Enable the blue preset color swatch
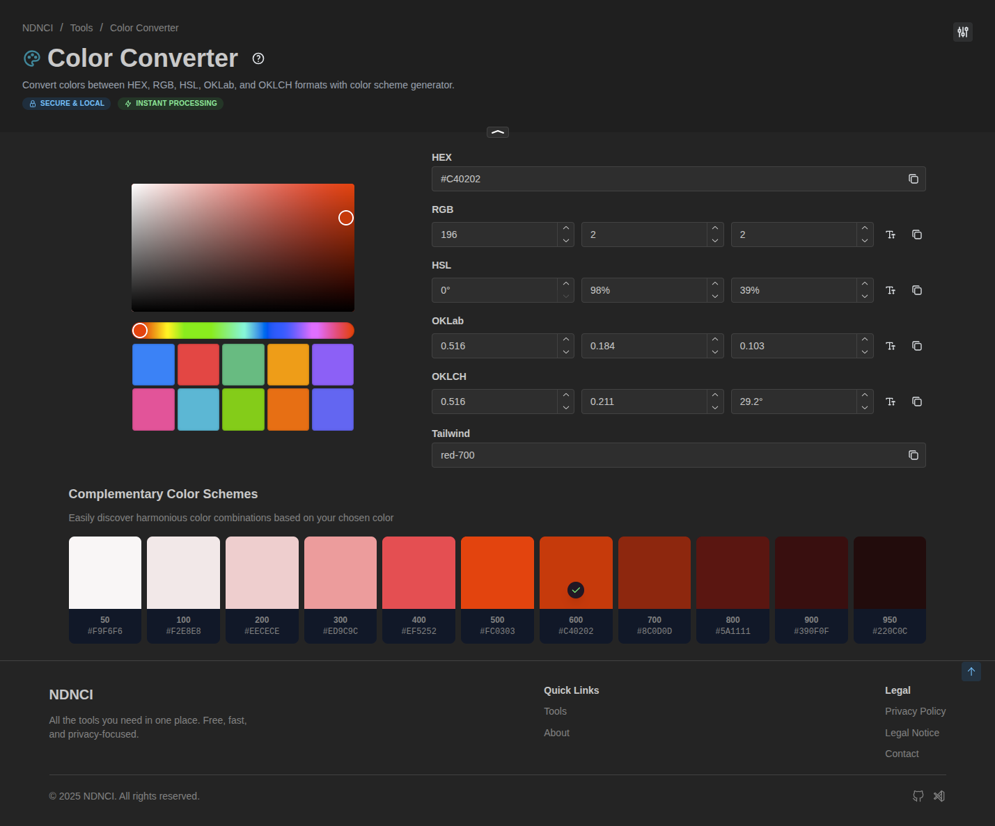This screenshot has width=995, height=826. 153,364
